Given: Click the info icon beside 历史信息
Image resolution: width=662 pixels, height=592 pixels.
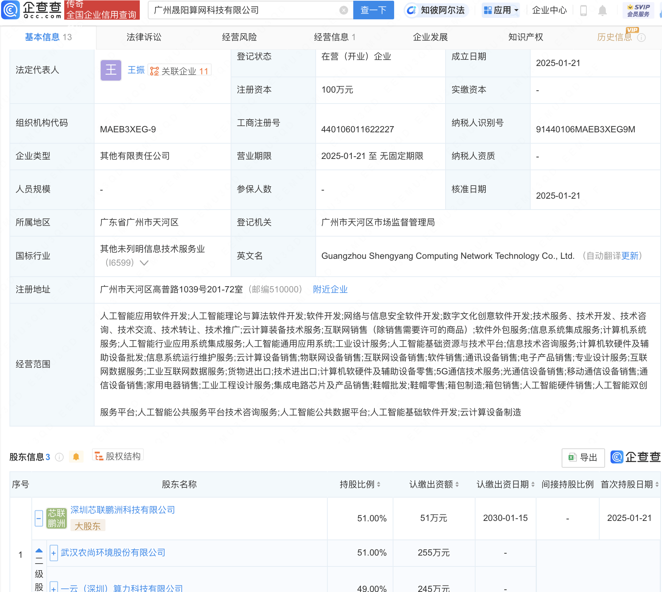Looking at the screenshot, I should click(x=641, y=38).
